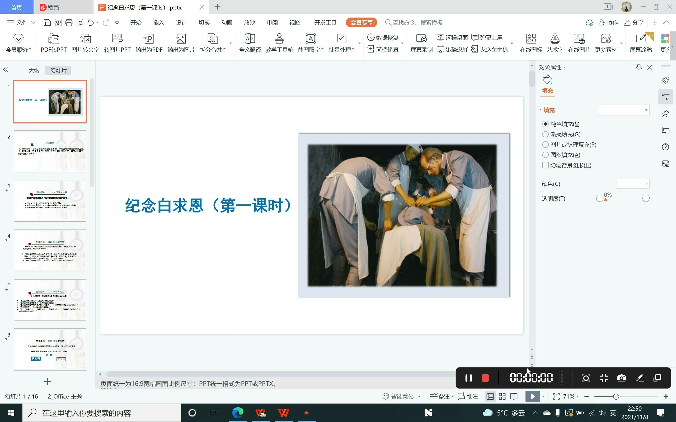Open the 填充 preset dropdown
Viewport: 676px width, 422px height.
point(646,110)
